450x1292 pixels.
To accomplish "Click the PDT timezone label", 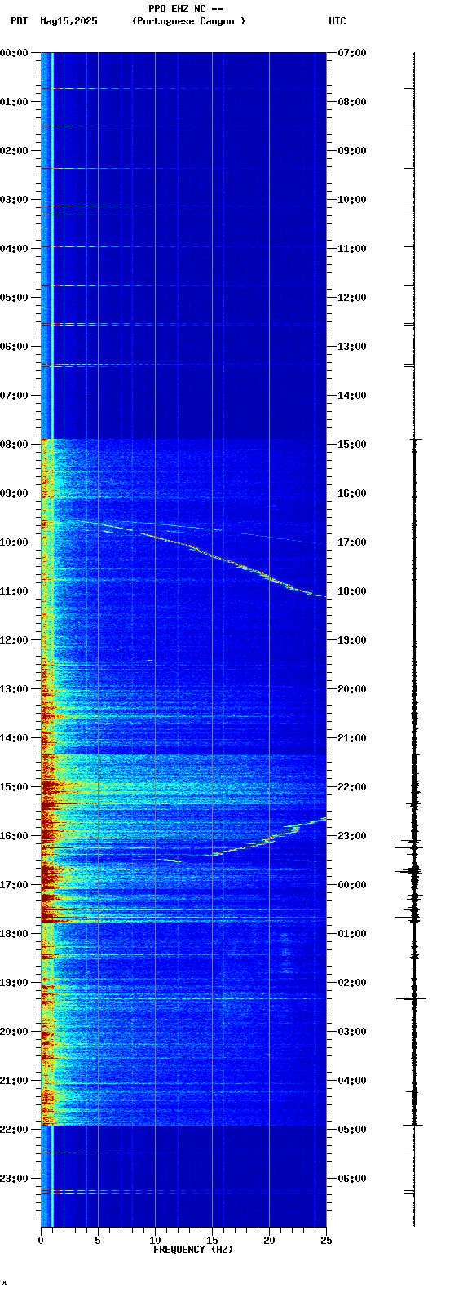I will 19,21.
